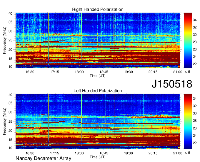
Task: Click the Left Handed Polarization spectrogram image
Action: click(x=98, y=122)
